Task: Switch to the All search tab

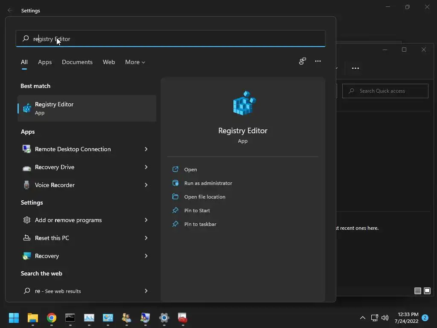Action: pos(24,62)
